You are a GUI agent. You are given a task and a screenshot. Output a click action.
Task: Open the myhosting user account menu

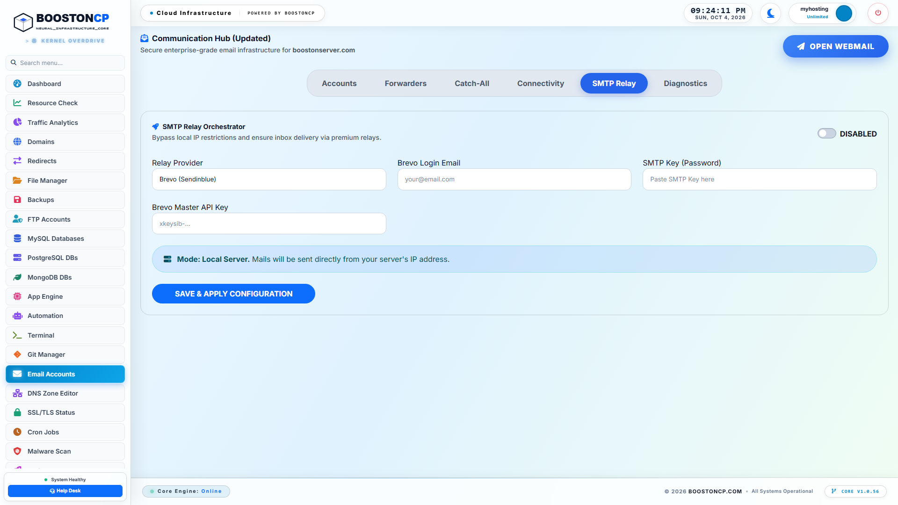pyautogui.click(x=822, y=13)
